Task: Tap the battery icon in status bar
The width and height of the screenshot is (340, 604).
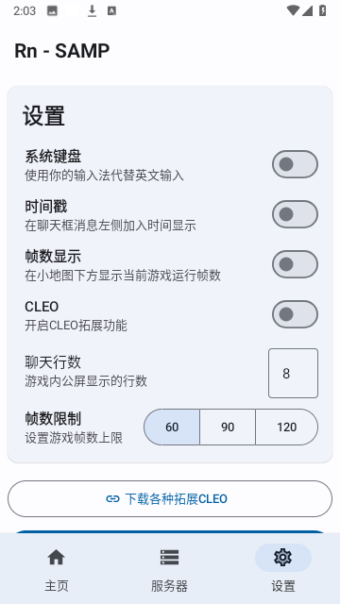Action: pyautogui.click(x=323, y=10)
